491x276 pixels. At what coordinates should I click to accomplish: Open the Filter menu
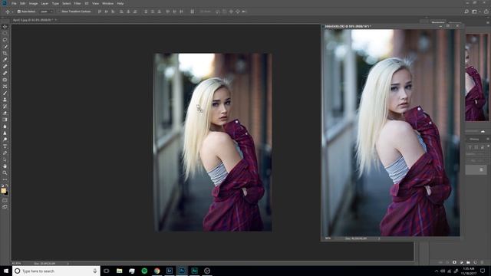tap(77, 3)
